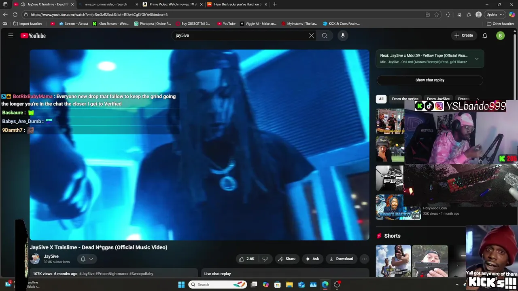Select the From the series chip

[405, 99]
